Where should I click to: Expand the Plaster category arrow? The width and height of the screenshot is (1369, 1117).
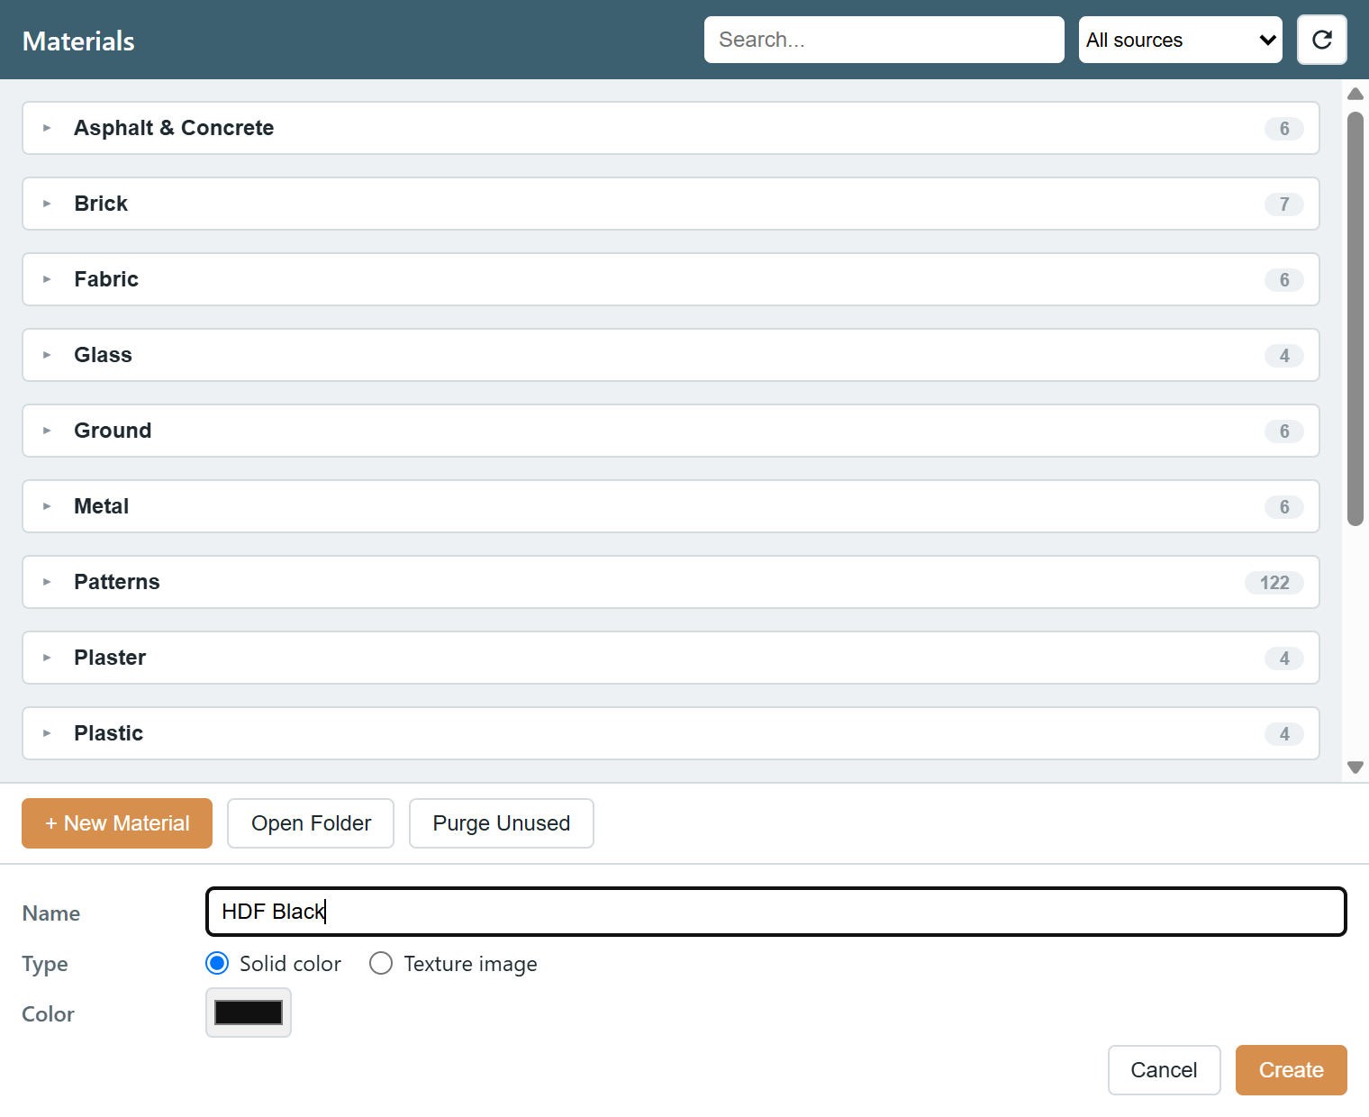tap(47, 658)
